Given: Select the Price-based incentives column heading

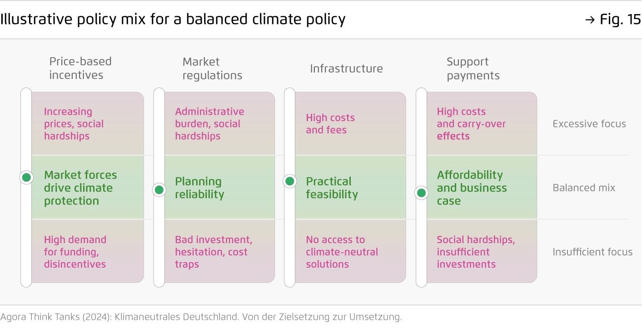Looking at the screenshot, I should (x=80, y=68).
